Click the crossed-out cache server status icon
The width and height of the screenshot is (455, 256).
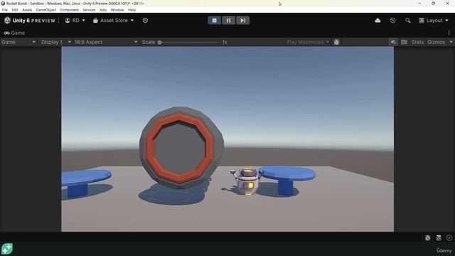point(439,238)
